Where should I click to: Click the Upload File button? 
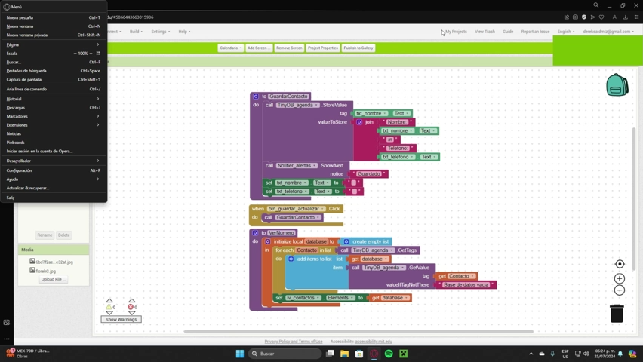click(53, 279)
